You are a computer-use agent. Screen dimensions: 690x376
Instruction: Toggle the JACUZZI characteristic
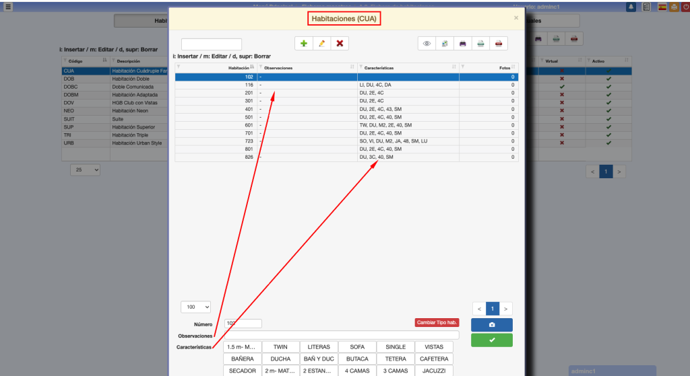tap(434, 371)
